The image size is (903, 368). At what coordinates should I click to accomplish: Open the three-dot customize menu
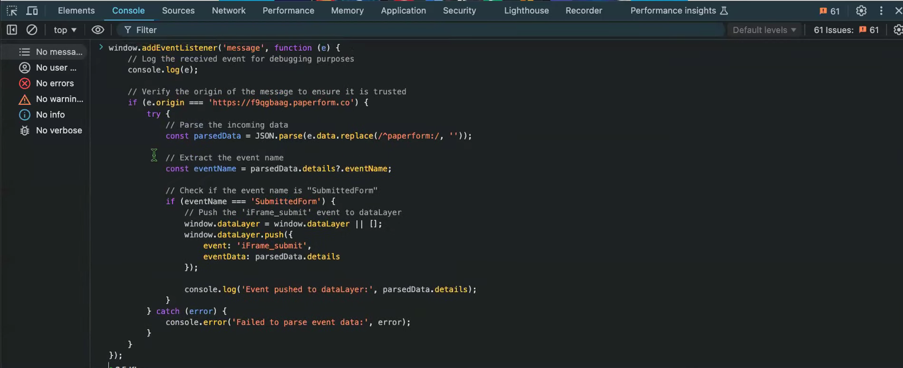click(x=881, y=11)
